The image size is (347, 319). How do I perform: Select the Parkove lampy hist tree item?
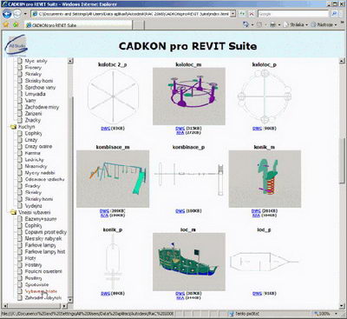45,252
